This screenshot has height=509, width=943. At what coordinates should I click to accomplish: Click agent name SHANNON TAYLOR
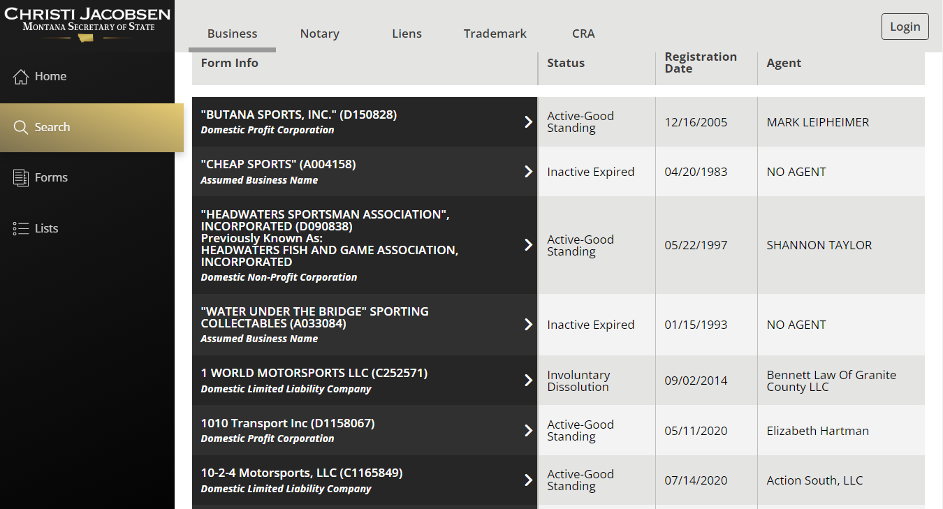tap(819, 245)
